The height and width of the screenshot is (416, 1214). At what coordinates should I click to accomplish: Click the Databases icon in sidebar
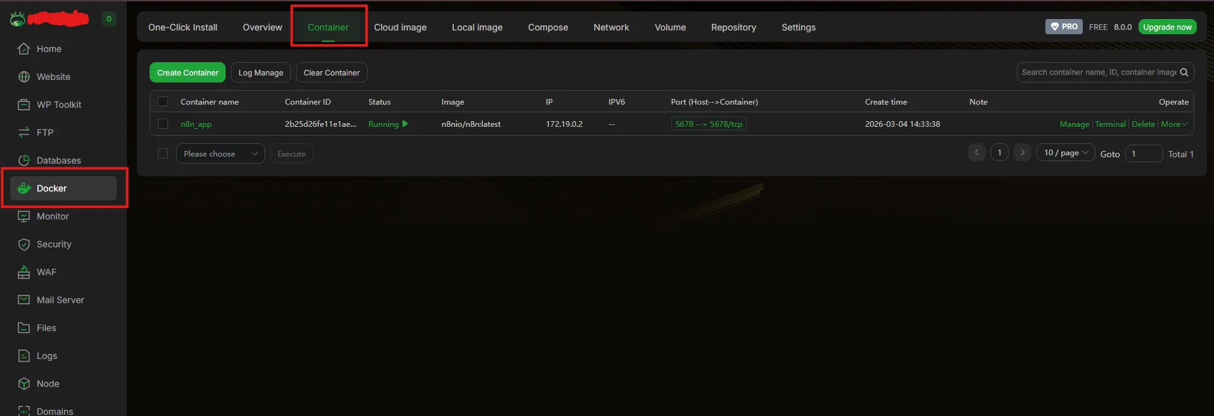click(24, 160)
